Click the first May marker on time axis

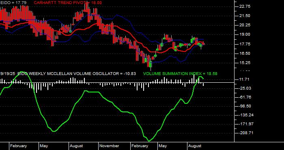tap(44, 146)
